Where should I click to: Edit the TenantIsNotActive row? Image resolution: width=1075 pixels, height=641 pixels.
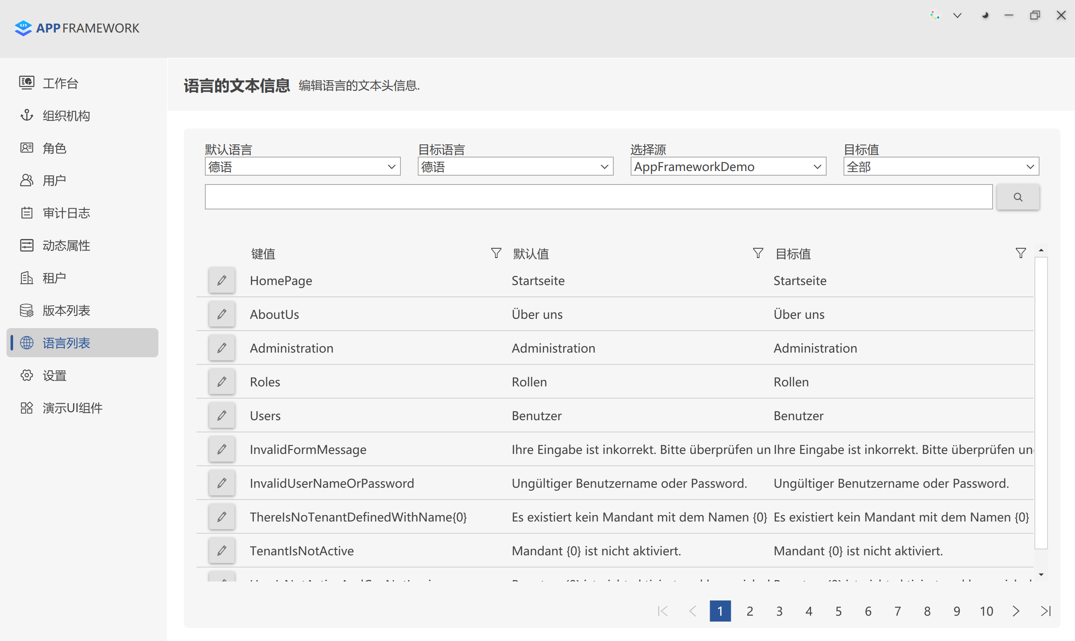pos(222,551)
